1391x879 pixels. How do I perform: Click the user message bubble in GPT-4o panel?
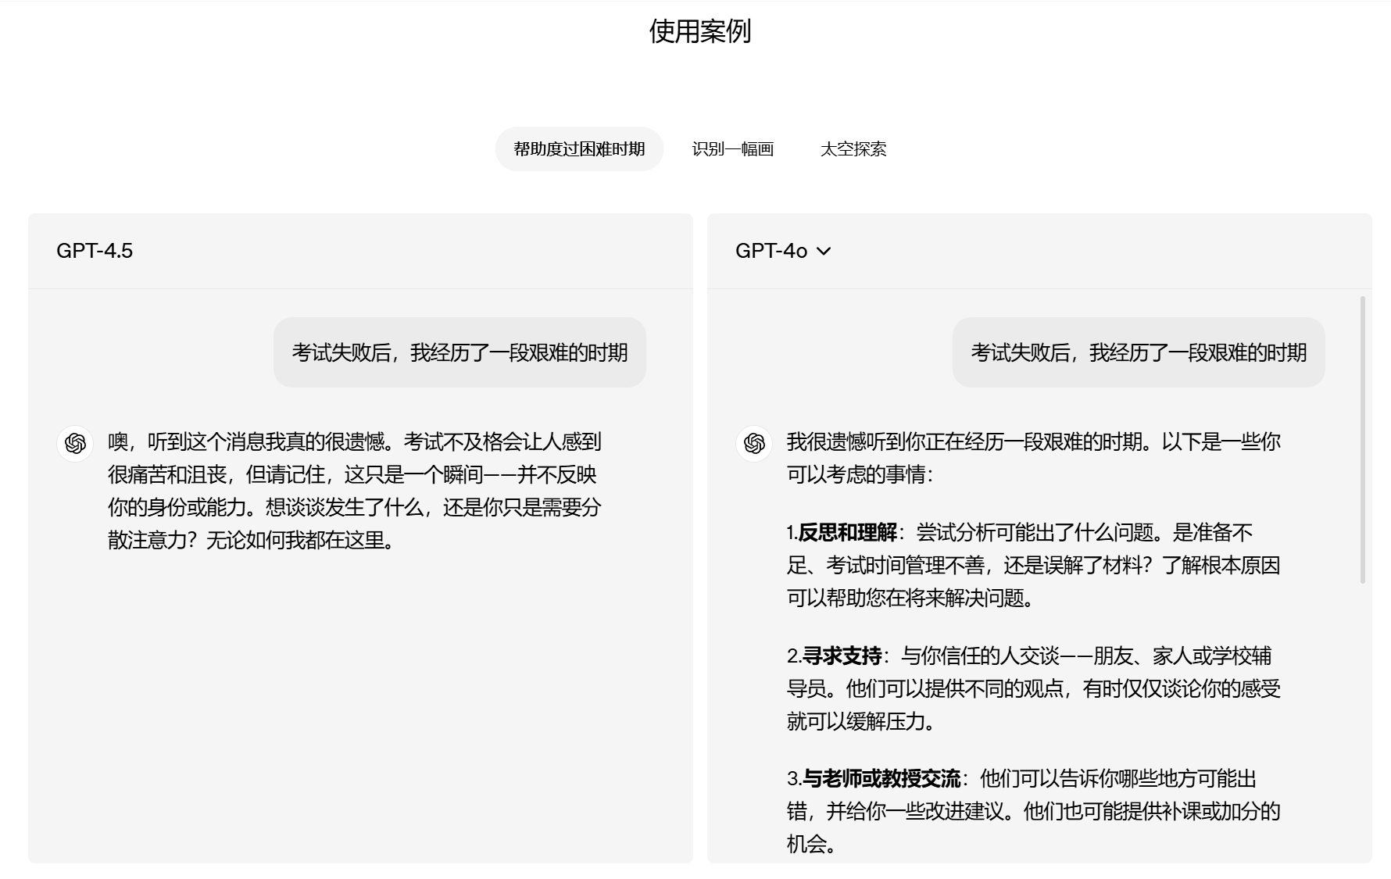click(1139, 352)
